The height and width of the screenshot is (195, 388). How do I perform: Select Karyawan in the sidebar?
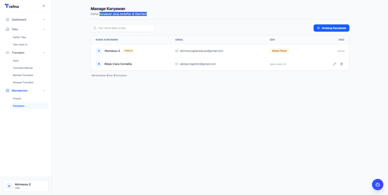pos(29,106)
